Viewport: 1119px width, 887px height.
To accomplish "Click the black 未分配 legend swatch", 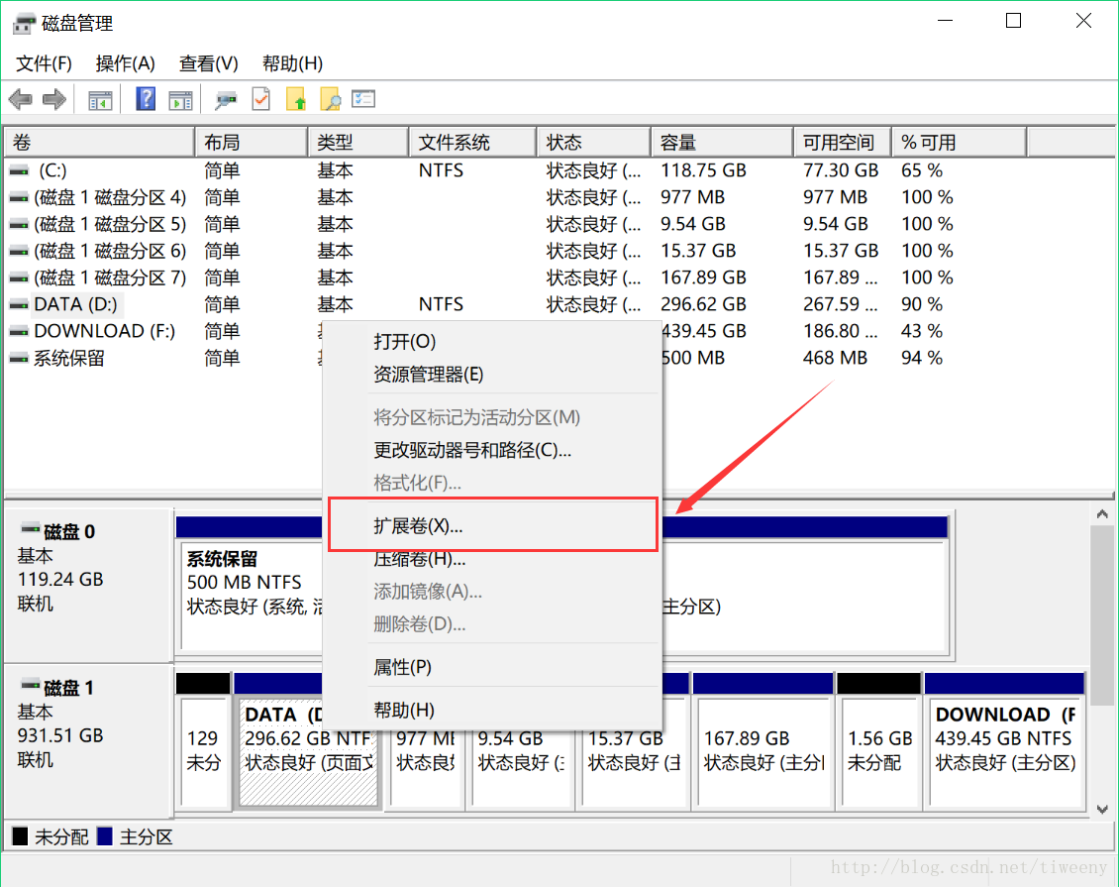I will coord(21,836).
